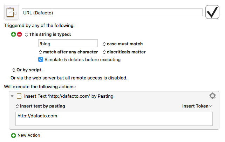Toggle the large macro enabled checkmark
This screenshot has height=142, width=225.
point(212,12)
